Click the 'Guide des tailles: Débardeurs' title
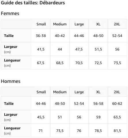 33,3
